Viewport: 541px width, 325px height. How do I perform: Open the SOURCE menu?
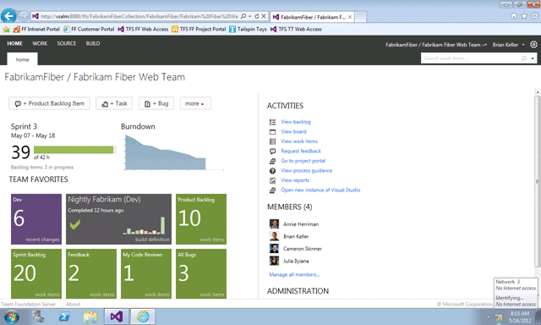67,43
